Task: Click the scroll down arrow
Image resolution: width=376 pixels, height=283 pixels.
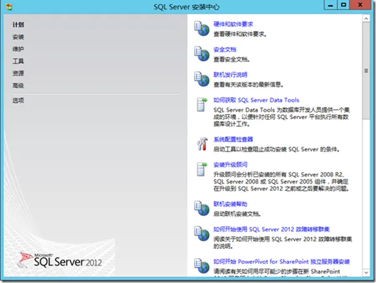Action: coord(366,272)
